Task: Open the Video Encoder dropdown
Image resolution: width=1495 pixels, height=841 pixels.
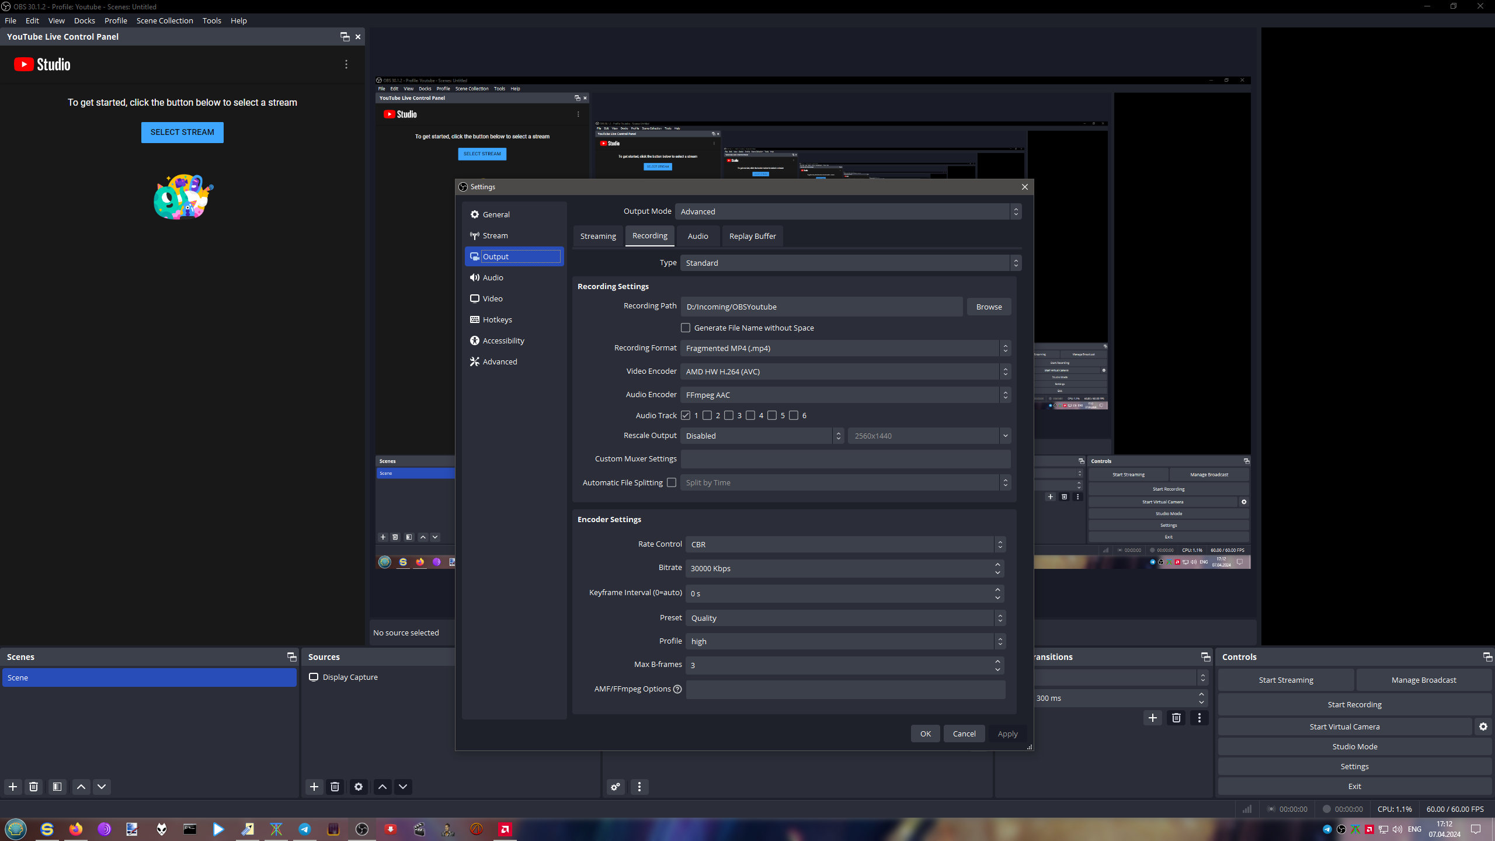Action: pyautogui.click(x=845, y=371)
